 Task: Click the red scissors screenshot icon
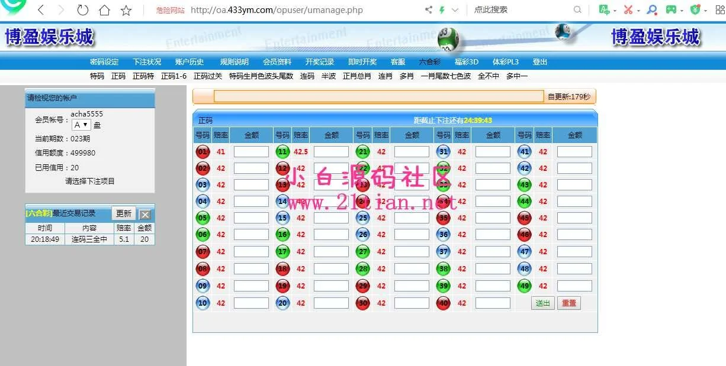tap(628, 10)
